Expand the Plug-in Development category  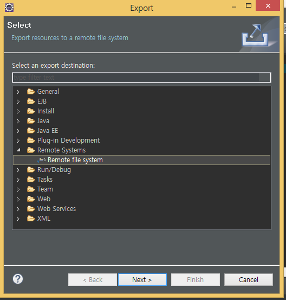18,141
